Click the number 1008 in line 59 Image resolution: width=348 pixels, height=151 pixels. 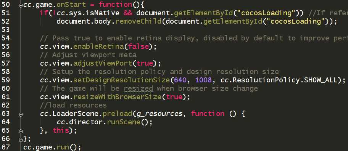tap(203, 80)
